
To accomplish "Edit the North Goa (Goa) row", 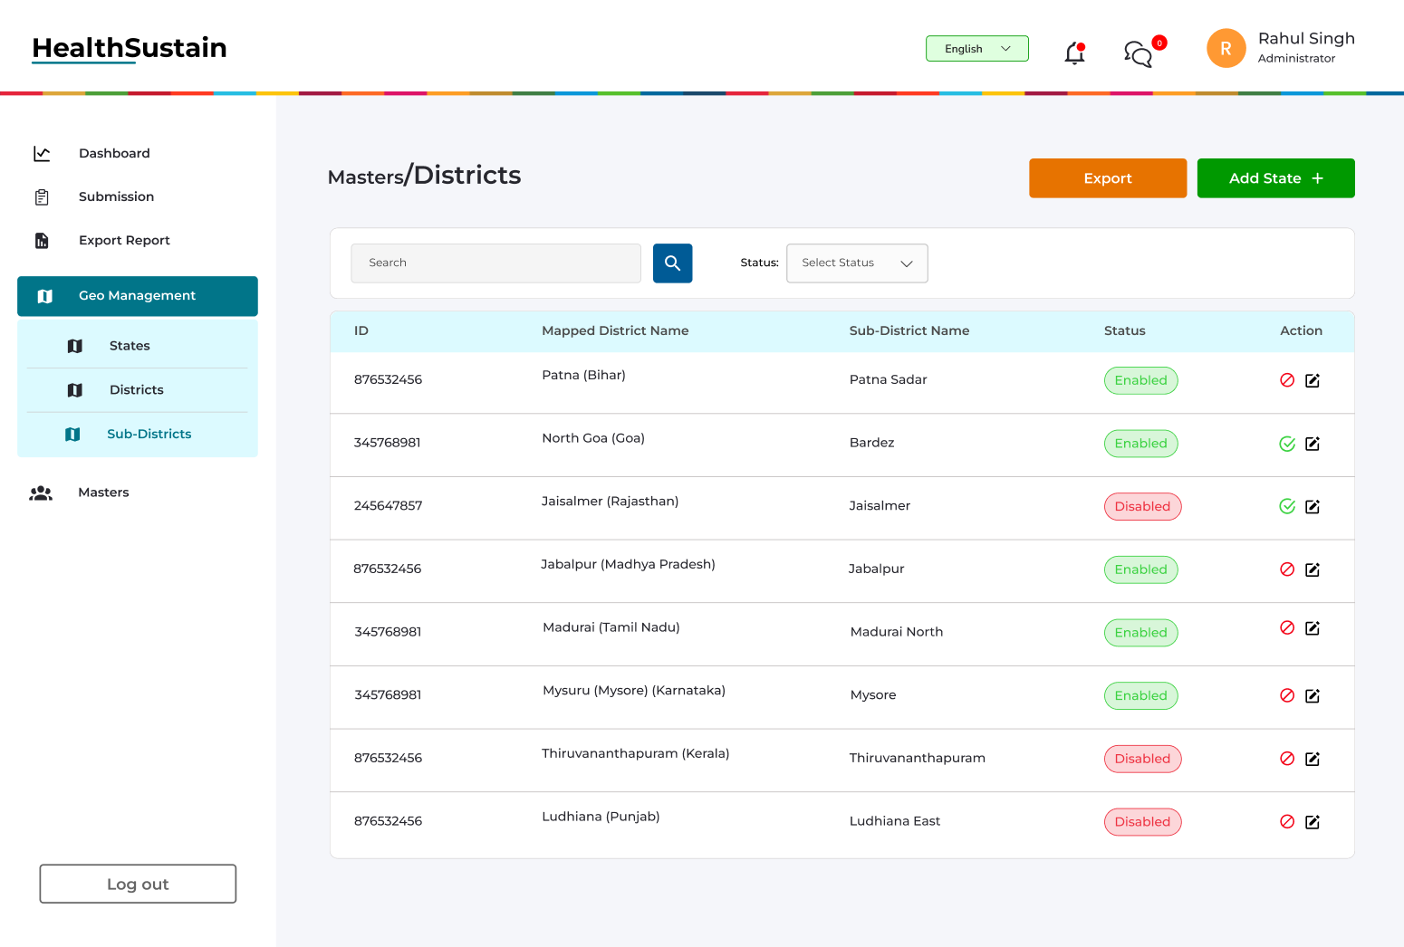I will pos(1313,444).
